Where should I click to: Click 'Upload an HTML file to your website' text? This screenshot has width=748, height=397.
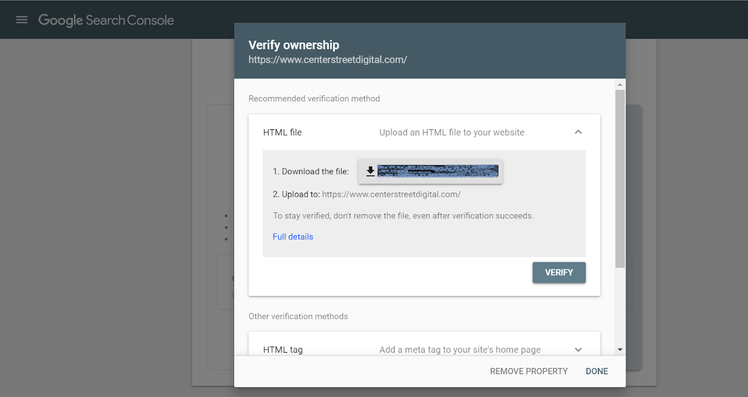[x=452, y=132]
